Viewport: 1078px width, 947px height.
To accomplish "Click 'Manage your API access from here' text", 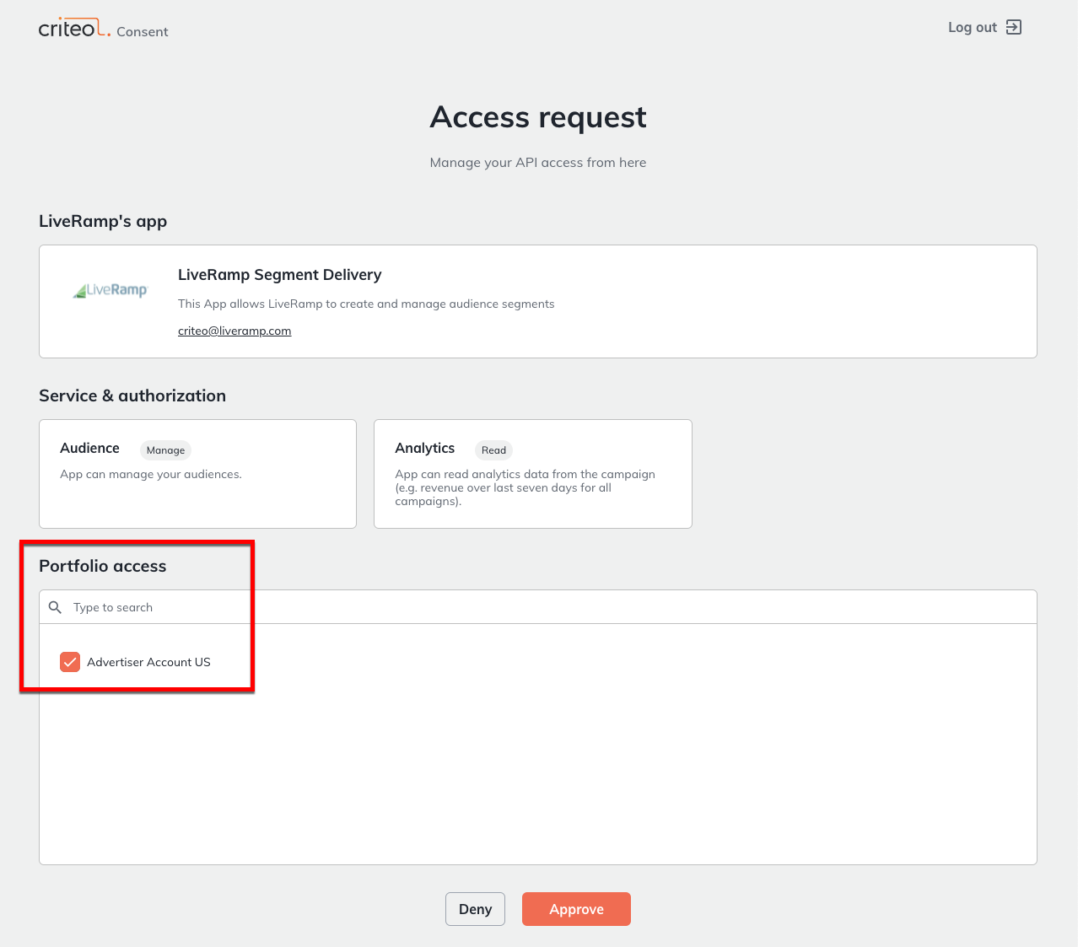I will 538,163.
